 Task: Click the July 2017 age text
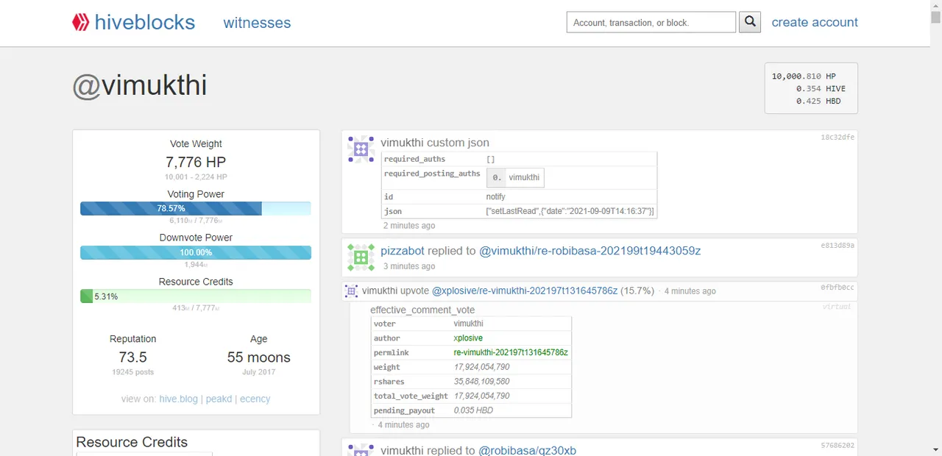pyautogui.click(x=258, y=372)
